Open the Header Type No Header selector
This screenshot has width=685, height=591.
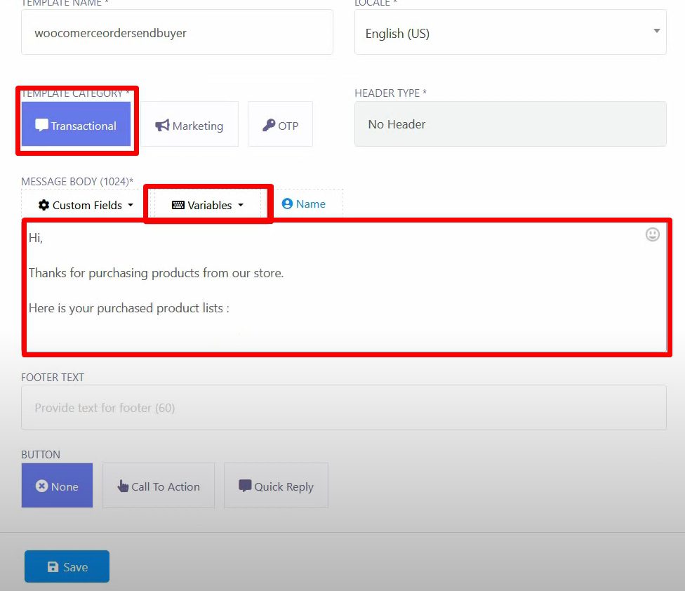pos(510,124)
